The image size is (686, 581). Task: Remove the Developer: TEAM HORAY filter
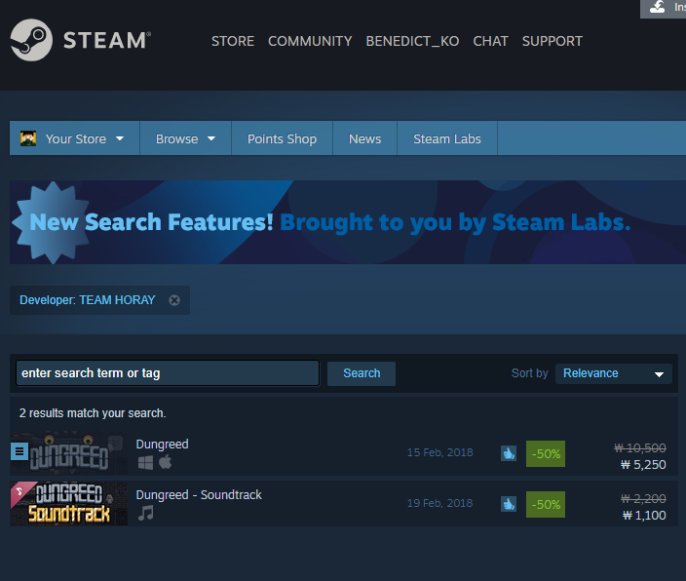174,300
